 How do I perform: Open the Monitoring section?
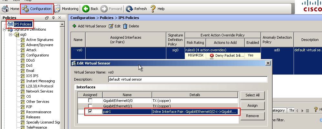point(66,9)
